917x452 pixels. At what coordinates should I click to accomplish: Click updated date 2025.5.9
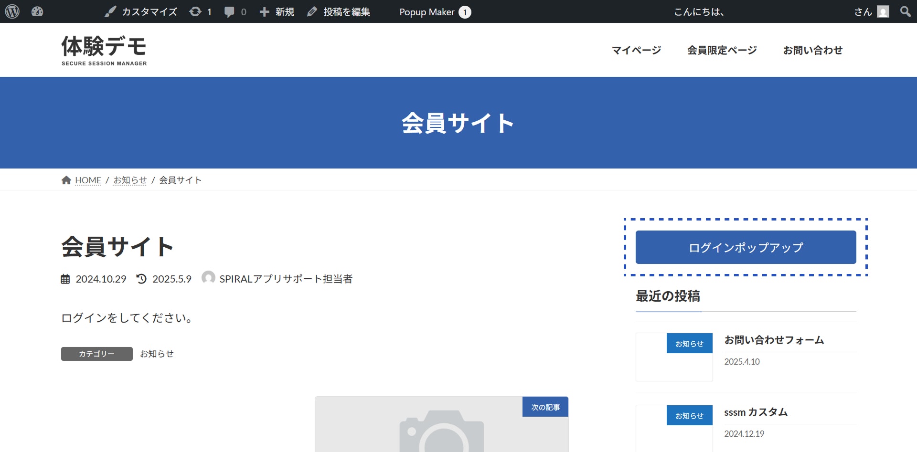tap(172, 279)
